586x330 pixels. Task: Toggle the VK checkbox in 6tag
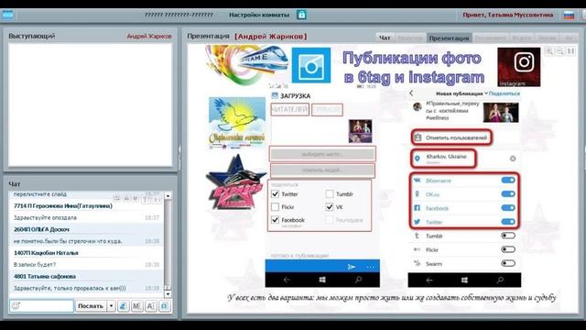[x=330, y=207]
